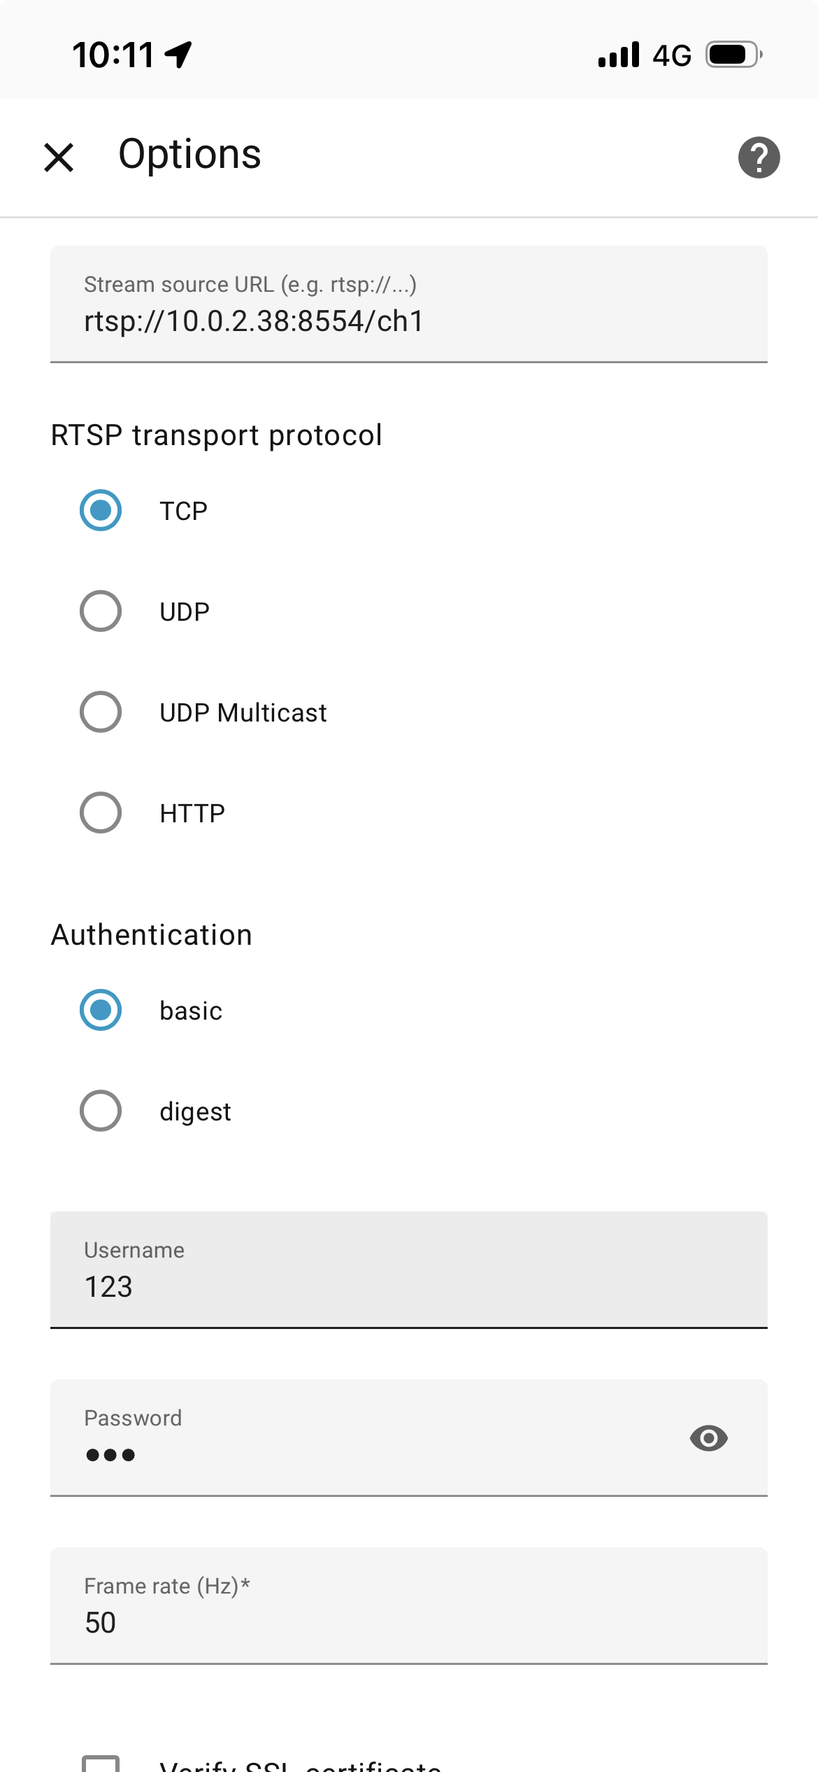This screenshot has width=818, height=1772.
Task: Tap the 10:11 clock in status bar
Action: [x=113, y=55]
